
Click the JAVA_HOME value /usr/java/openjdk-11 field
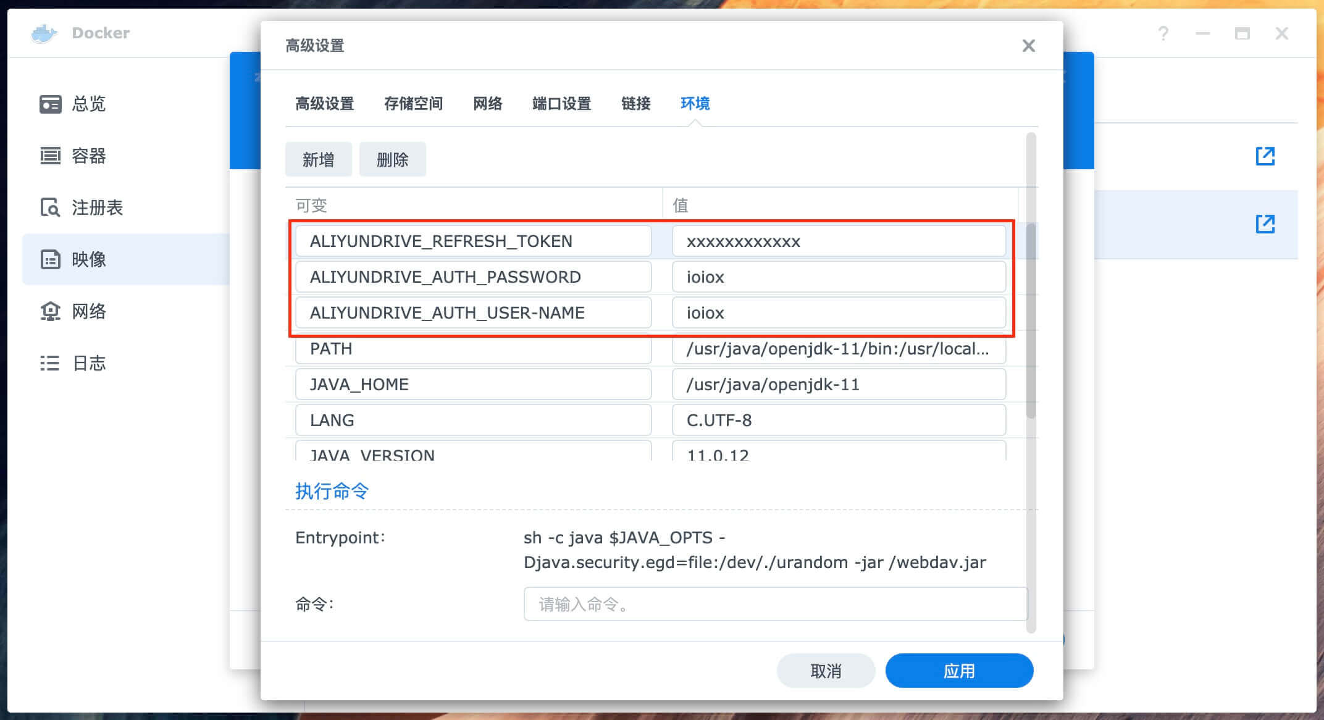839,384
